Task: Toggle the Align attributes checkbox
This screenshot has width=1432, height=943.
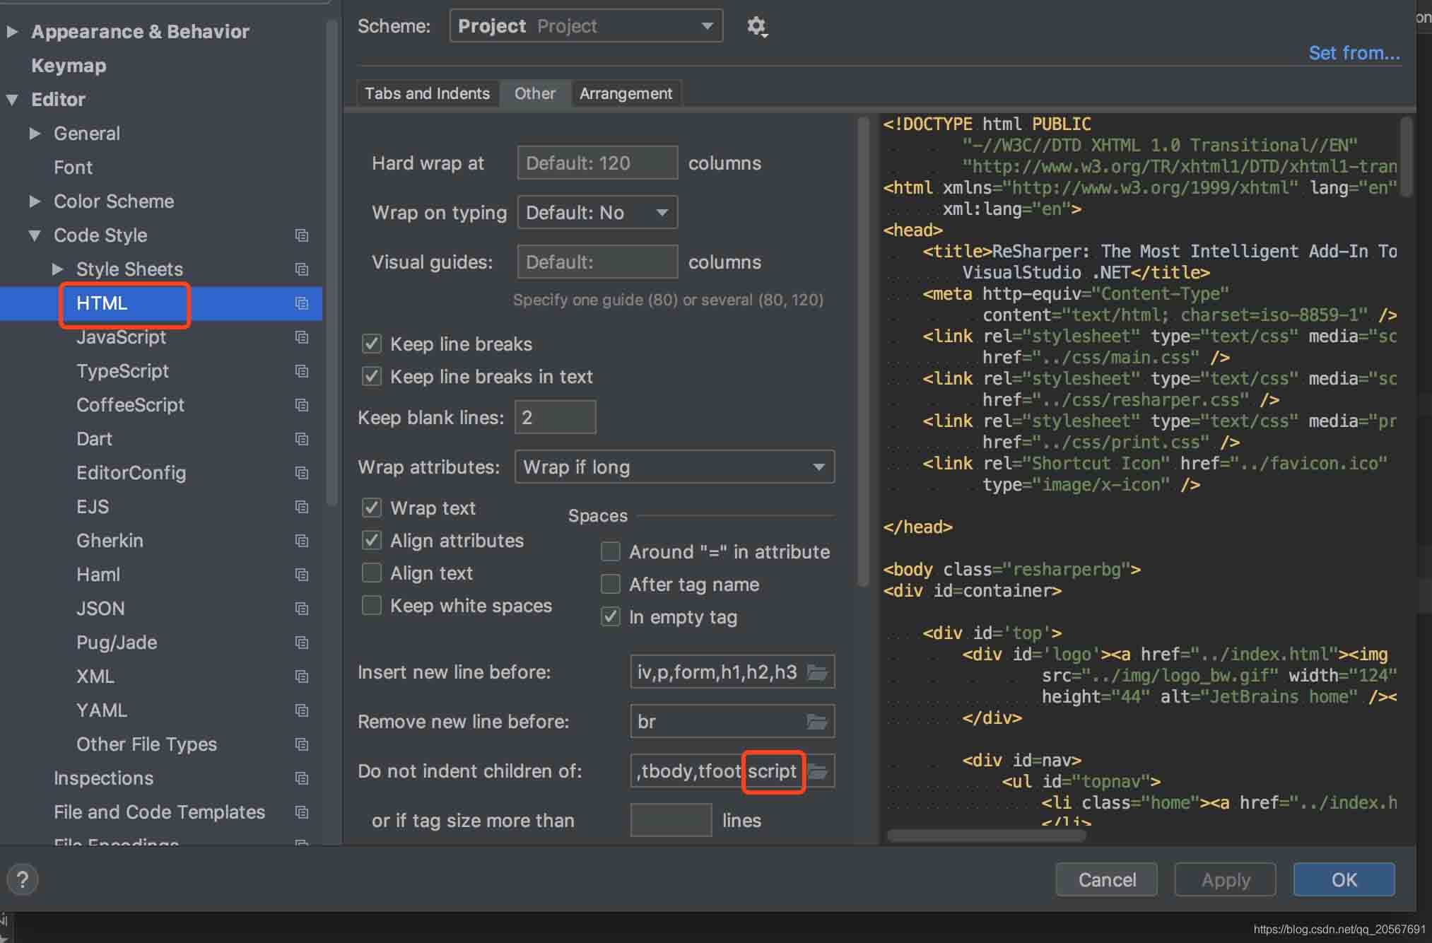Action: (x=372, y=539)
